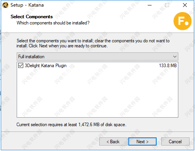The image size is (195, 151).
Task: Click the Katana swirl icon in title bar
Action: 5,5
